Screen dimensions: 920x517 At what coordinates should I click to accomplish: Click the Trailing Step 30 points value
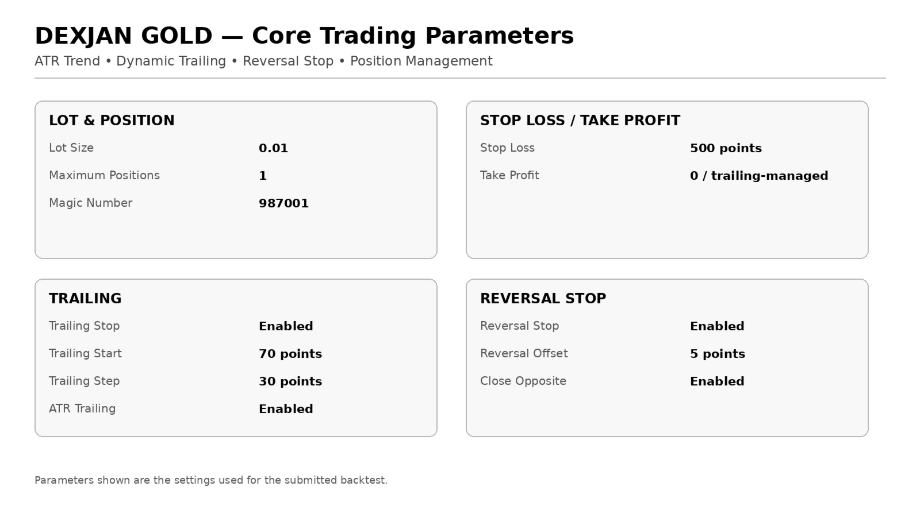(x=290, y=381)
